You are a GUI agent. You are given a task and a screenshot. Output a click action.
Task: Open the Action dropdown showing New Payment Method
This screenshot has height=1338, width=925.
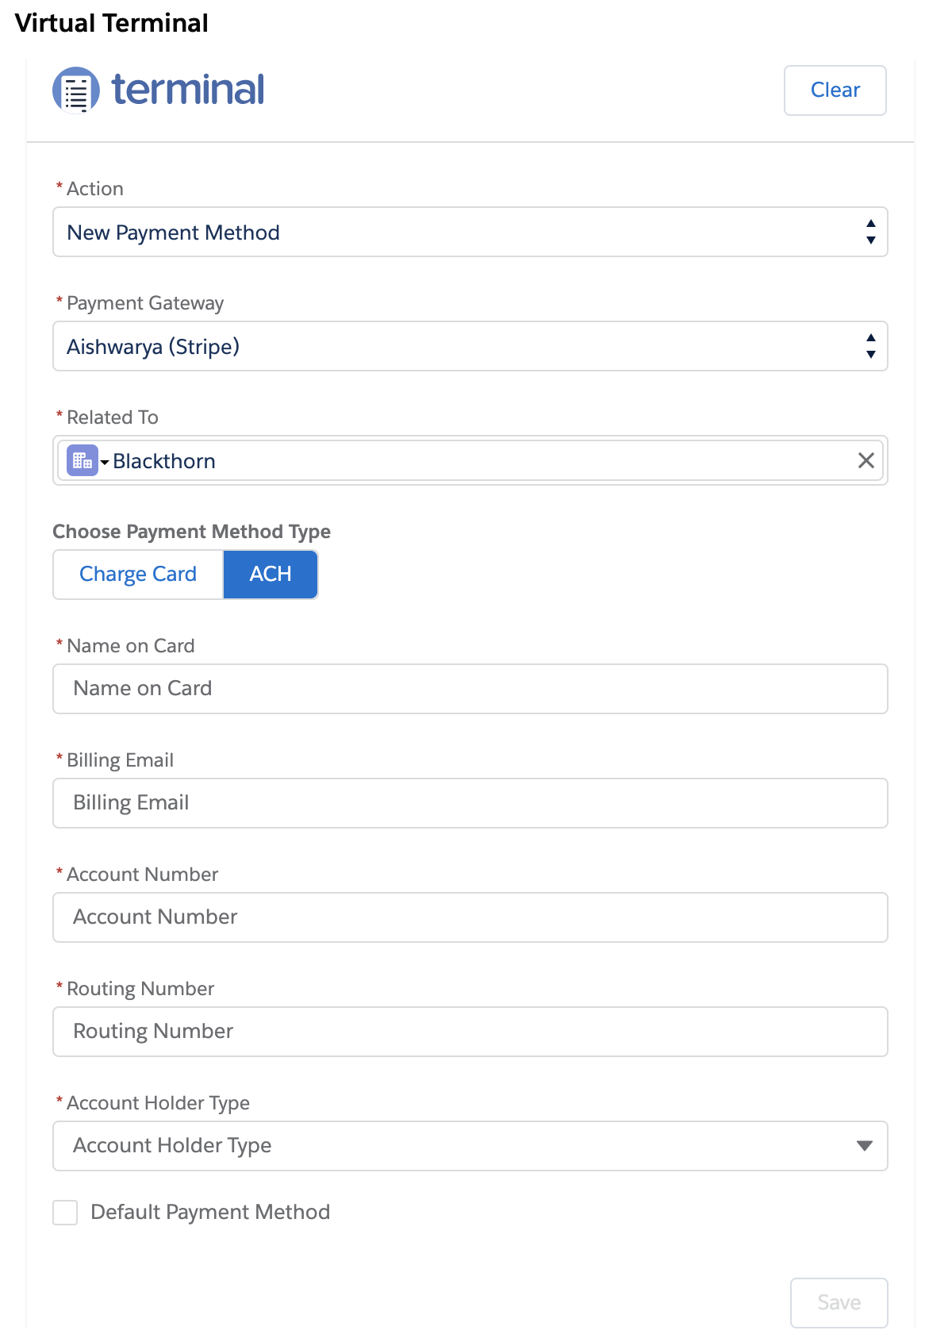tap(470, 232)
